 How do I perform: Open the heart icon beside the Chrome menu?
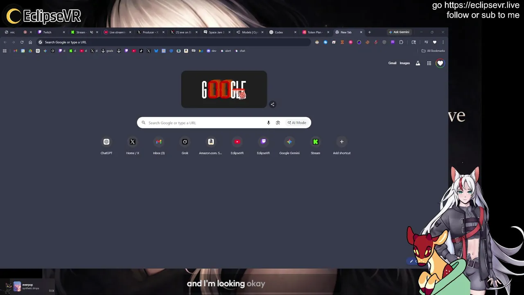435,42
